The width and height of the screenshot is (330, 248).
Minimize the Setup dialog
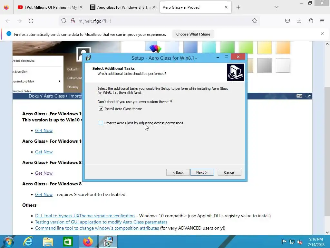(218, 57)
